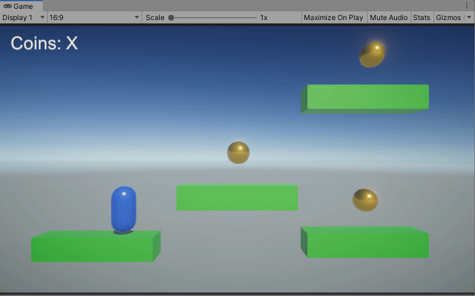
Task: Open the Game tab three-dot menu
Action: click(467, 5)
